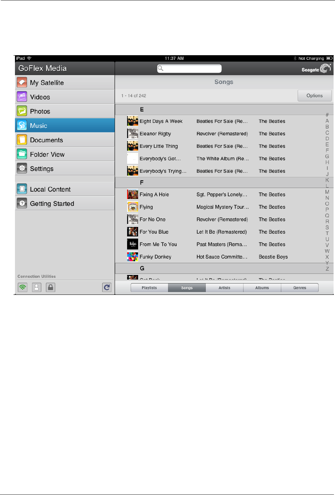Viewport: 335px width, 495px height.
Task: Tap the Seagate logo
Action: (x=316, y=69)
